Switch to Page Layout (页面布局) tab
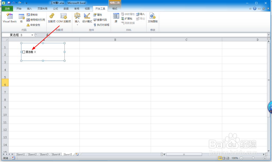Screen dimensions: 272x162 click(x=42, y=9)
